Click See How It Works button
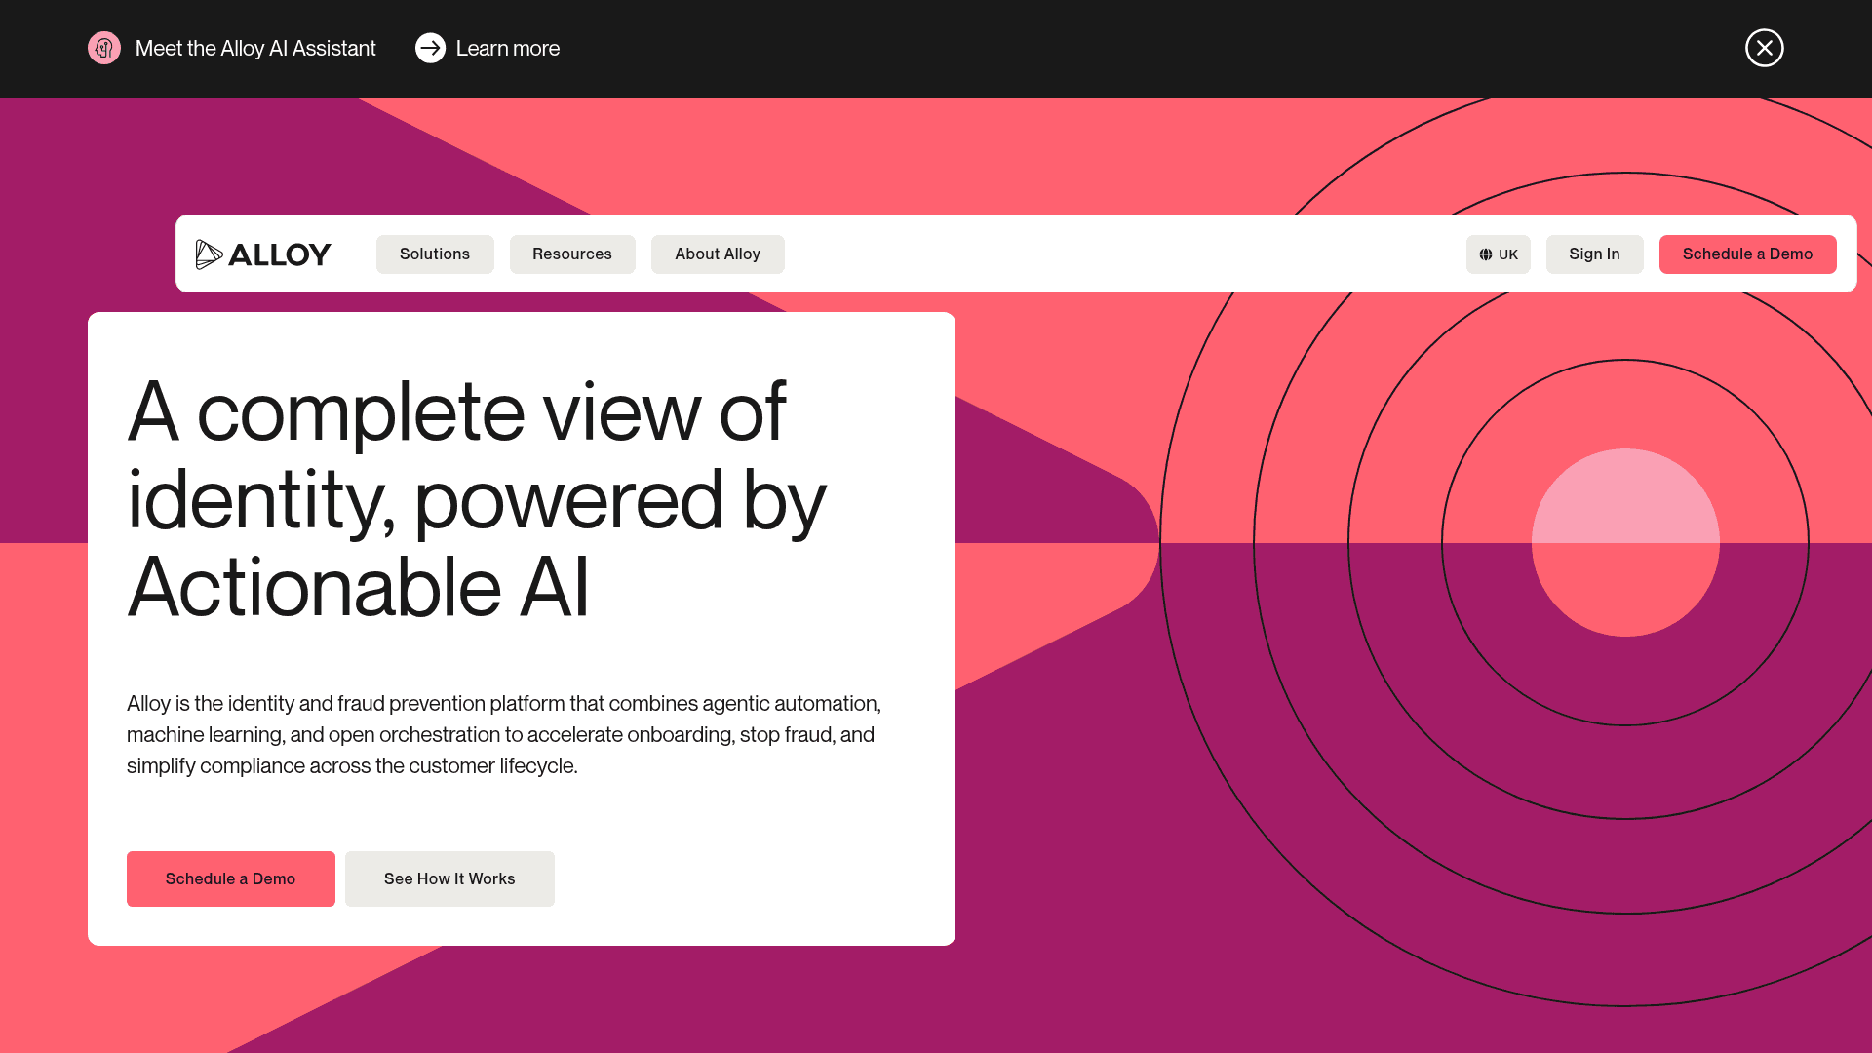The width and height of the screenshot is (1872, 1053). coord(449,878)
